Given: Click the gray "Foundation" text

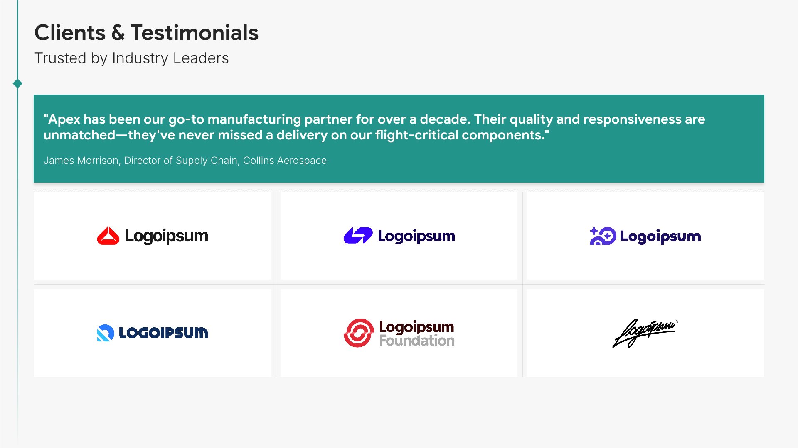Looking at the screenshot, I should (x=416, y=341).
